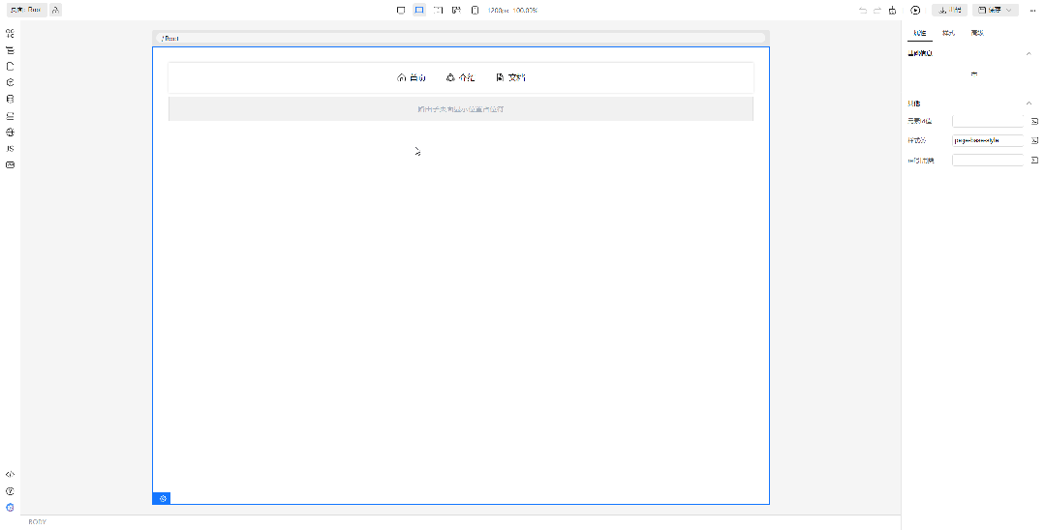The height and width of the screenshot is (530, 1045).
Task: Click the BODY breadcrumb at bottom bar
Action: [x=38, y=522]
